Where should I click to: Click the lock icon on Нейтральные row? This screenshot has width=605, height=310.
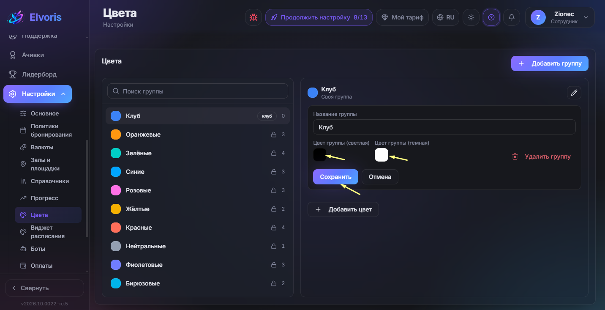[274, 246]
